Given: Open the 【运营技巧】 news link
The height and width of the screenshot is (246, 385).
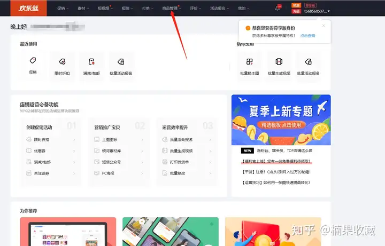Looking at the screenshot, I should pos(276,182).
